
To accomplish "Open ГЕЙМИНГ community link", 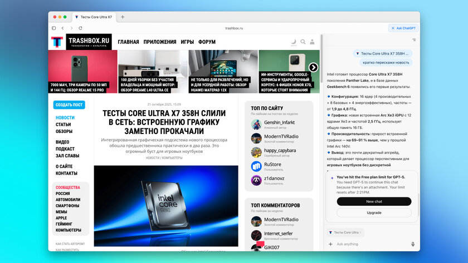I will [x=64, y=224].
